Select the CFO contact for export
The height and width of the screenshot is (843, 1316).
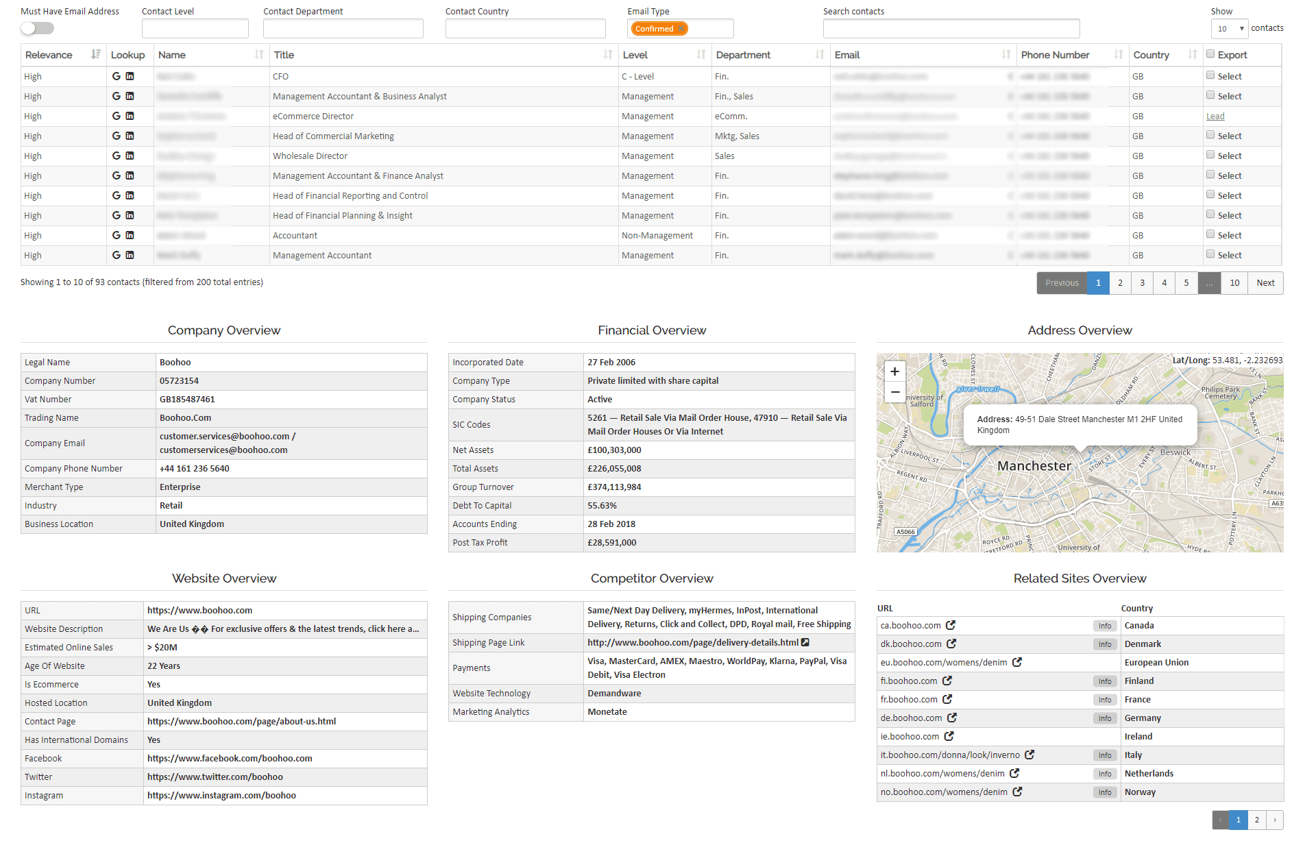coord(1210,75)
